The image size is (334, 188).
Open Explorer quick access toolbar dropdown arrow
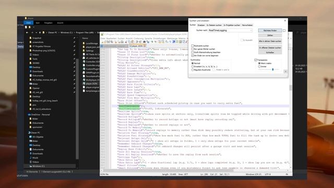pyautogui.click(x=33, y=27)
